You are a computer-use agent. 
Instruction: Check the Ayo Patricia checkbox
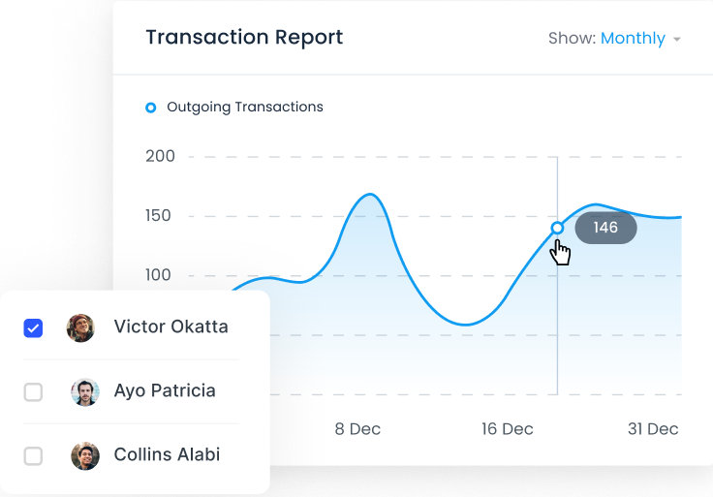[x=33, y=392]
